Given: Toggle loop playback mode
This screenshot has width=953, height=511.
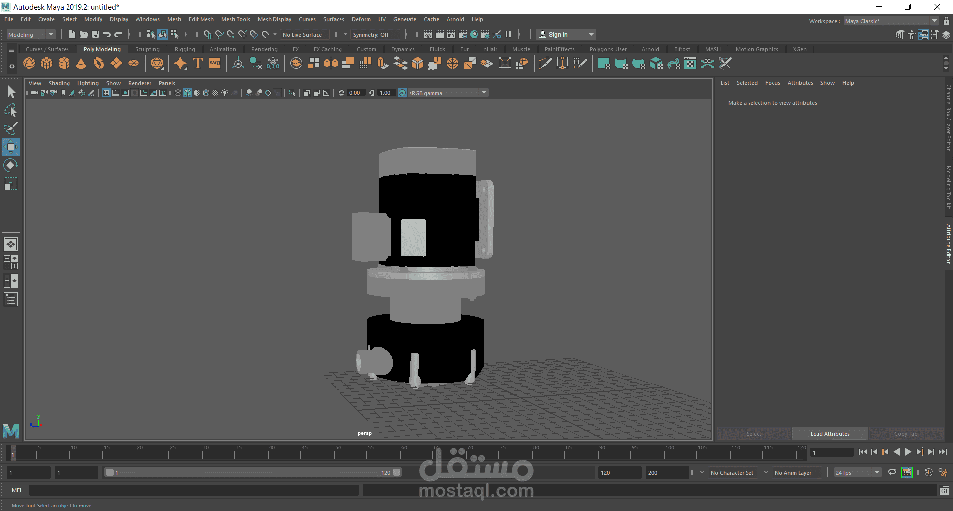Looking at the screenshot, I should (892, 472).
